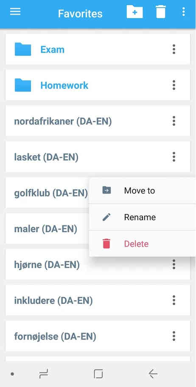The image size is (196, 387).
Task: Open options for Homework folder
Action: pos(174,85)
